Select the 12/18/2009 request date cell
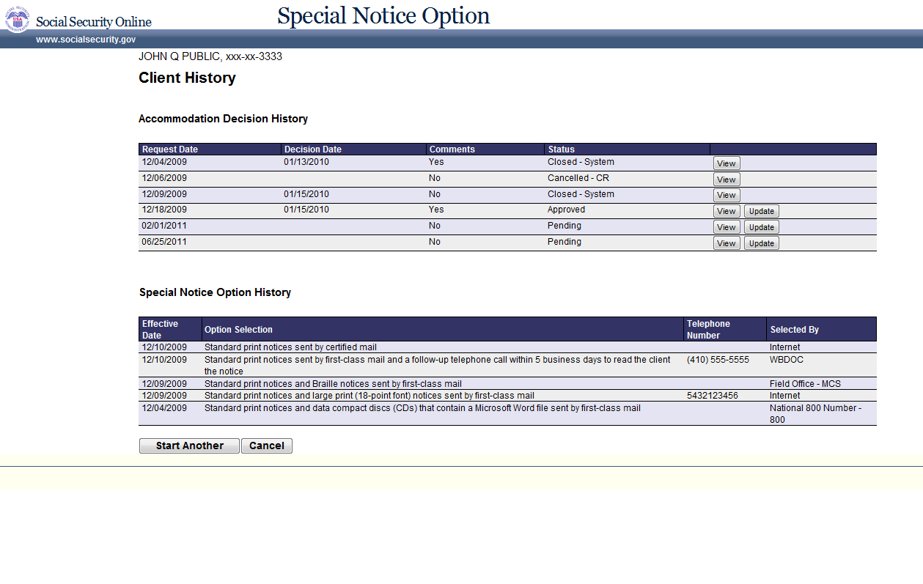 tap(164, 210)
